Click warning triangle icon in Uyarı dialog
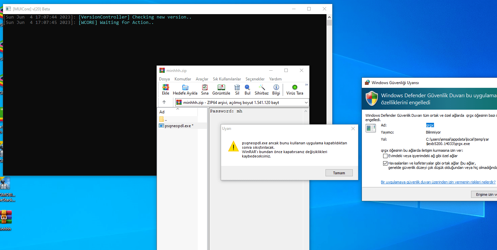This screenshot has width=497, height=250. (233, 147)
